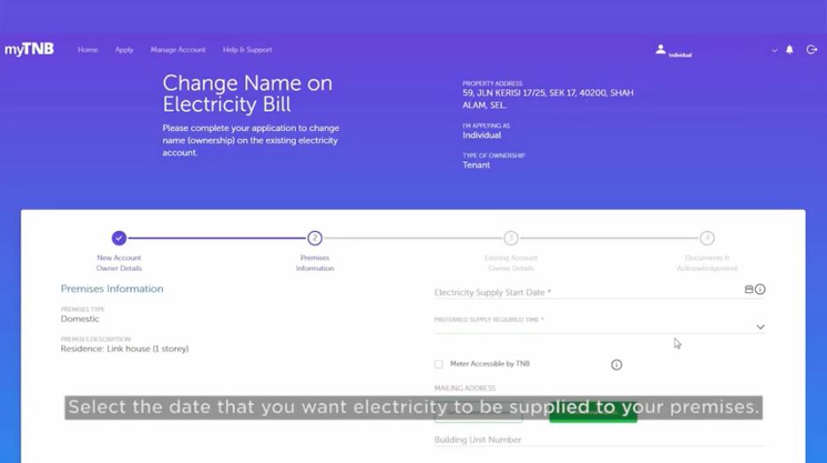Click the Electricity Supply Start Date field
This screenshot has width=827, height=463.
point(584,292)
